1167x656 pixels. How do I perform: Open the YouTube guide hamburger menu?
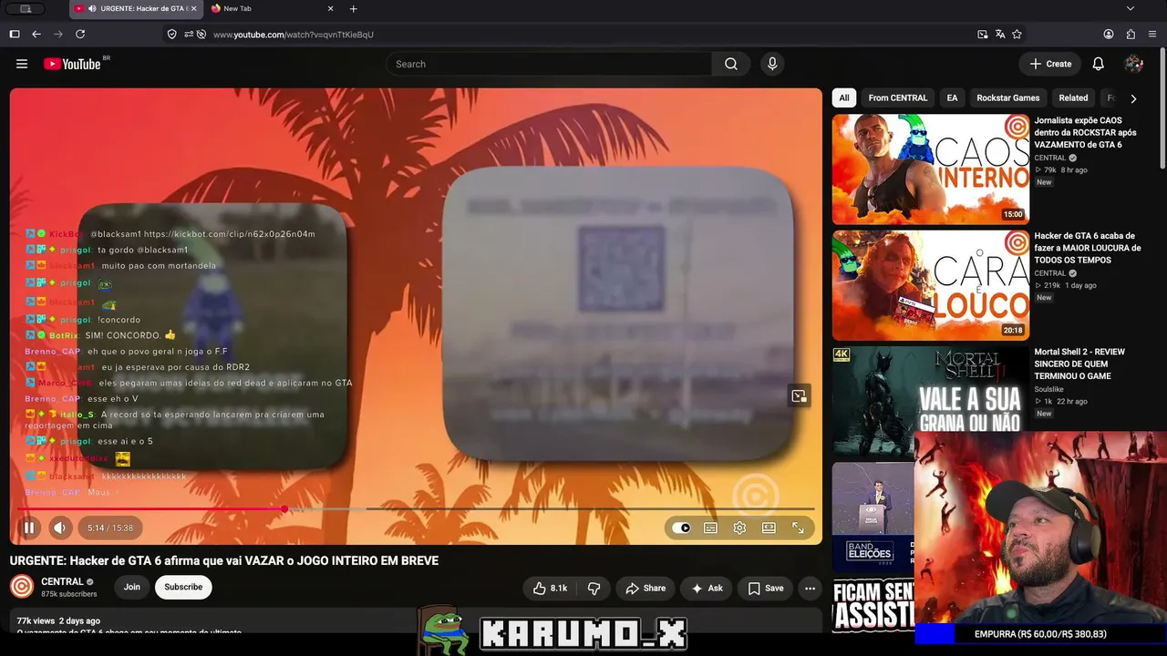click(22, 64)
